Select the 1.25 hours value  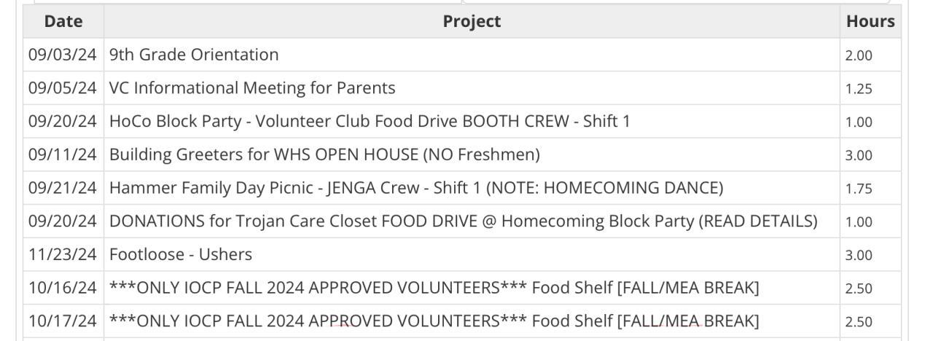click(859, 89)
